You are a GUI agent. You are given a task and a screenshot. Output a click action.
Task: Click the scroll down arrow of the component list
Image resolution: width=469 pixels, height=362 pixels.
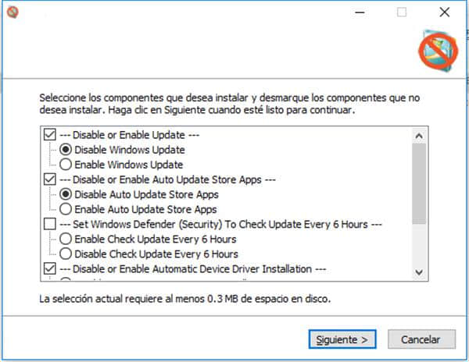[x=418, y=271]
